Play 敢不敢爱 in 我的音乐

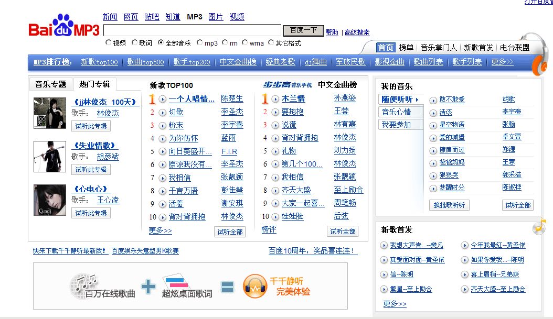pyautogui.click(x=433, y=101)
